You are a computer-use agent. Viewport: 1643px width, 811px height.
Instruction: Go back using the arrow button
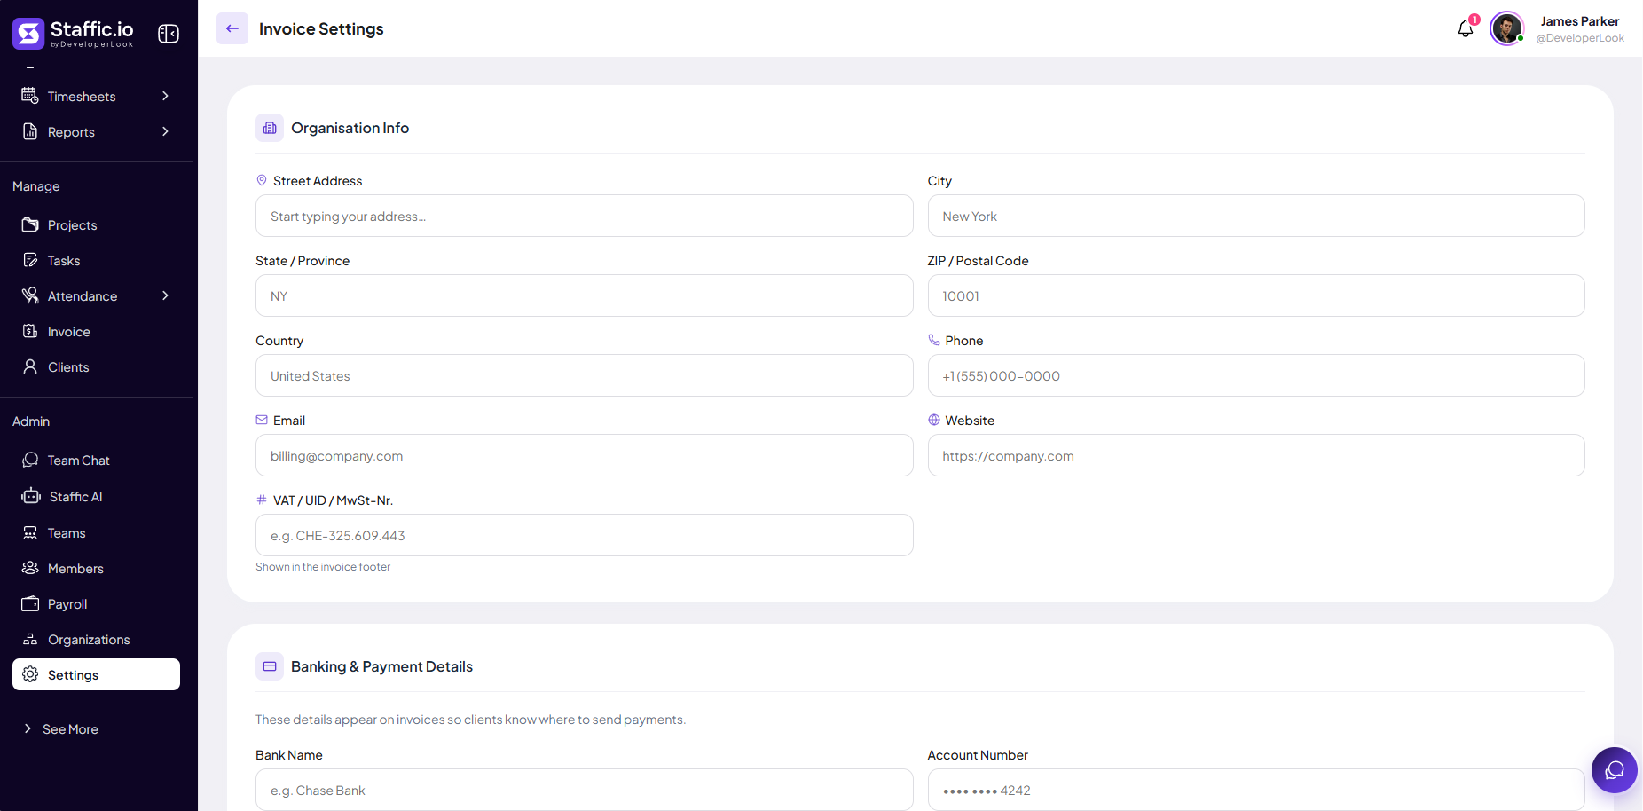click(232, 28)
